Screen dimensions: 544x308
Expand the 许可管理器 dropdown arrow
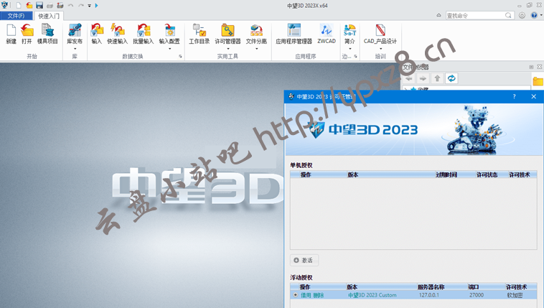[x=228, y=49]
